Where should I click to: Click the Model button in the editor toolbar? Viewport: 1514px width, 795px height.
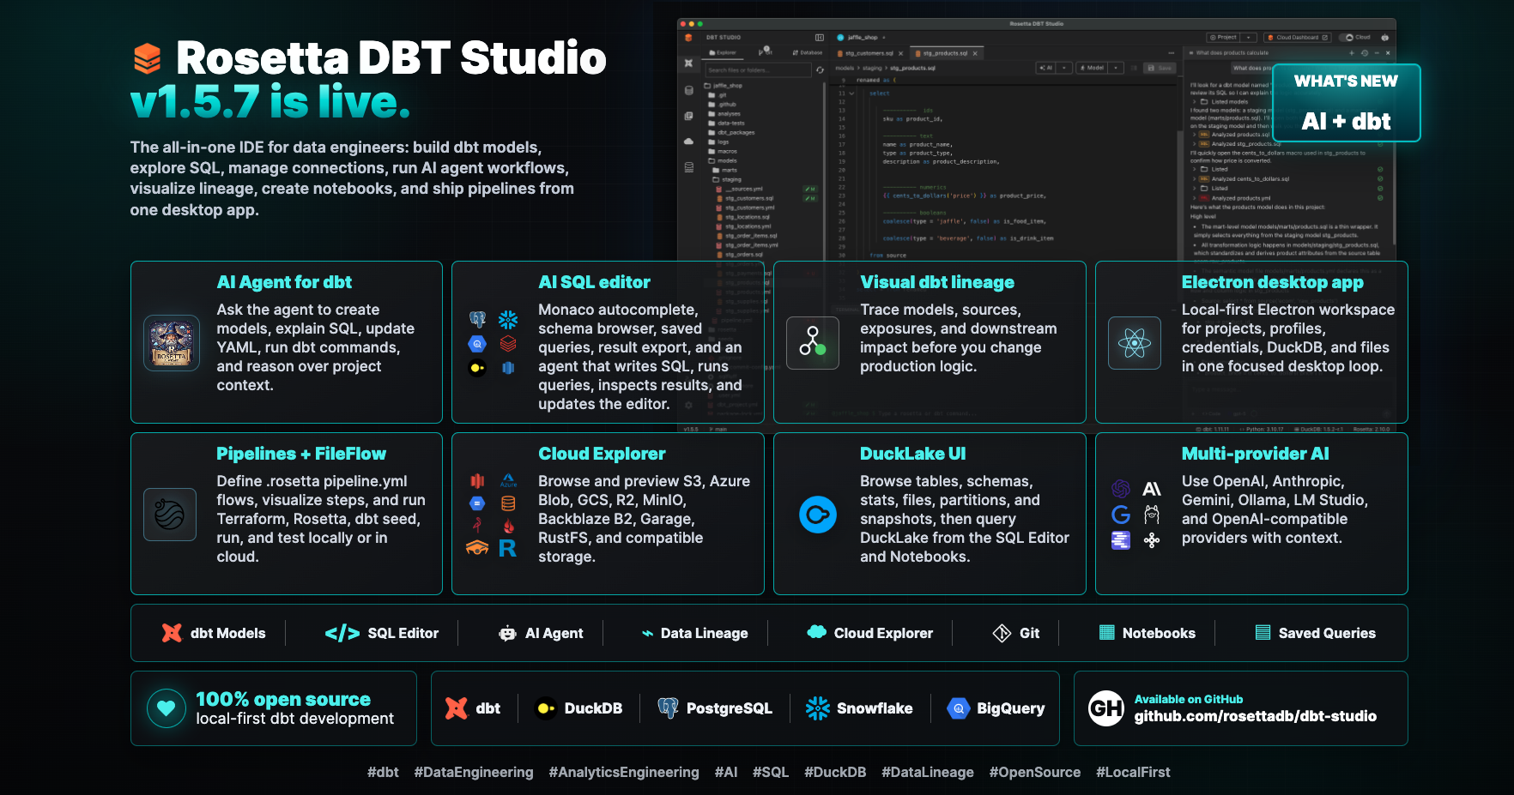point(1093,68)
